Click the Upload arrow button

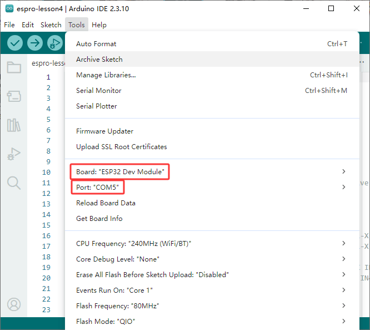pos(35,43)
